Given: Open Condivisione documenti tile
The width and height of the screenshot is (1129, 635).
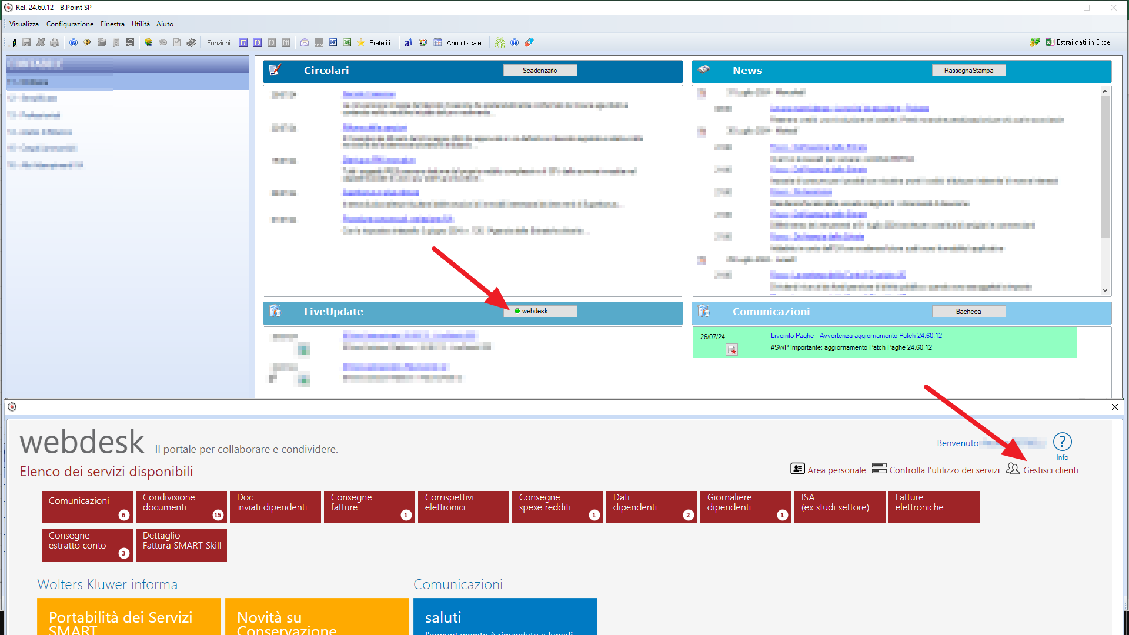Looking at the screenshot, I should click(x=181, y=507).
